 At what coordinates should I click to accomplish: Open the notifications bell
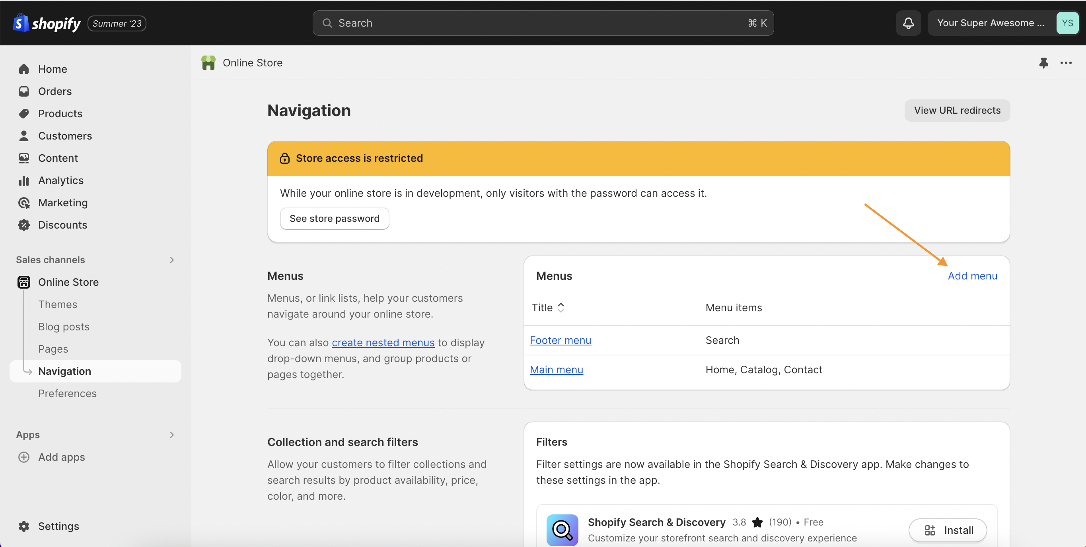pyautogui.click(x=908, y=23)
